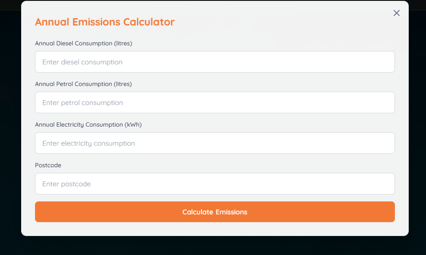Click the Annual Emissions Calculator heading
Image resolution: width=426 pixels, height=255 pixels.
coord(105,22)
